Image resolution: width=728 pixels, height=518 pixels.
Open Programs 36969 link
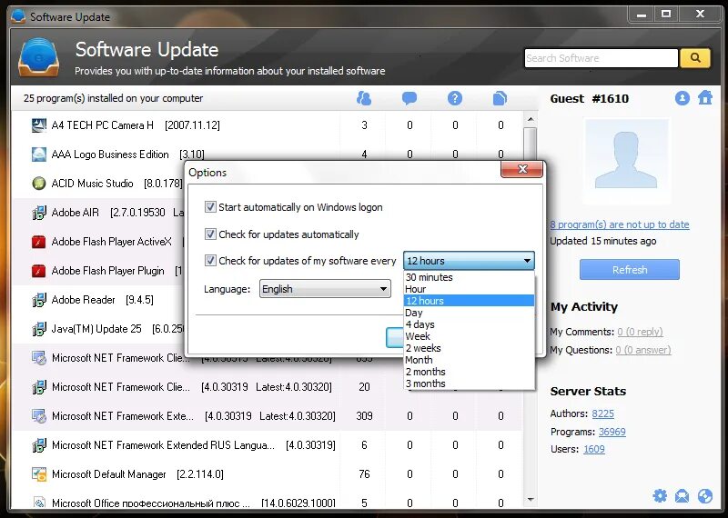612,432
